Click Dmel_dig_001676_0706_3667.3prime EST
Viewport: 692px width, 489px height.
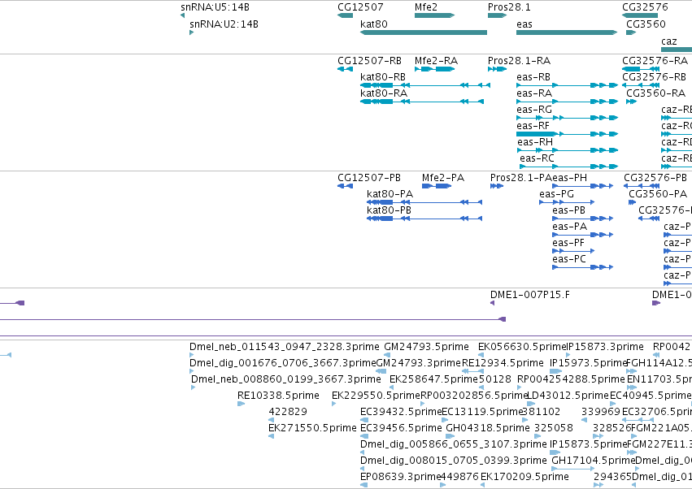click(192, 371)
